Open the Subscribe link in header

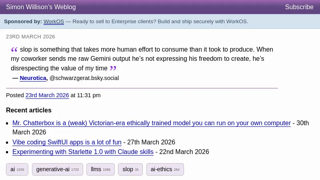pos(299,7)
